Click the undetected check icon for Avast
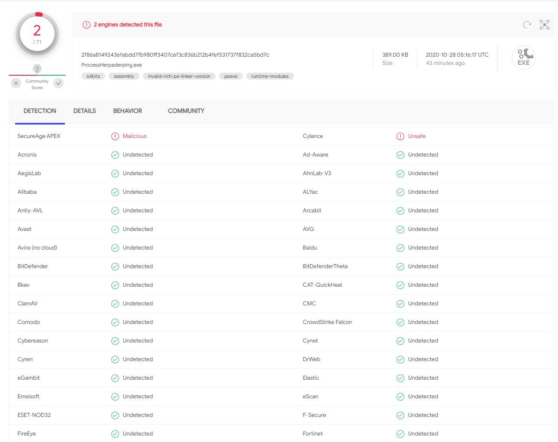 115,229
